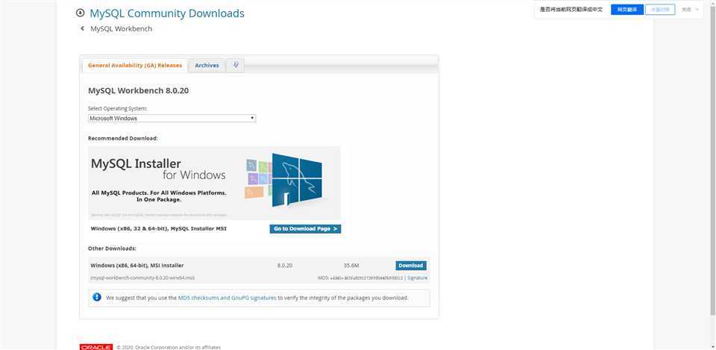
Task: Click the Oracle logo in footer
Action: pyautogui.click(x=96, y=347)
